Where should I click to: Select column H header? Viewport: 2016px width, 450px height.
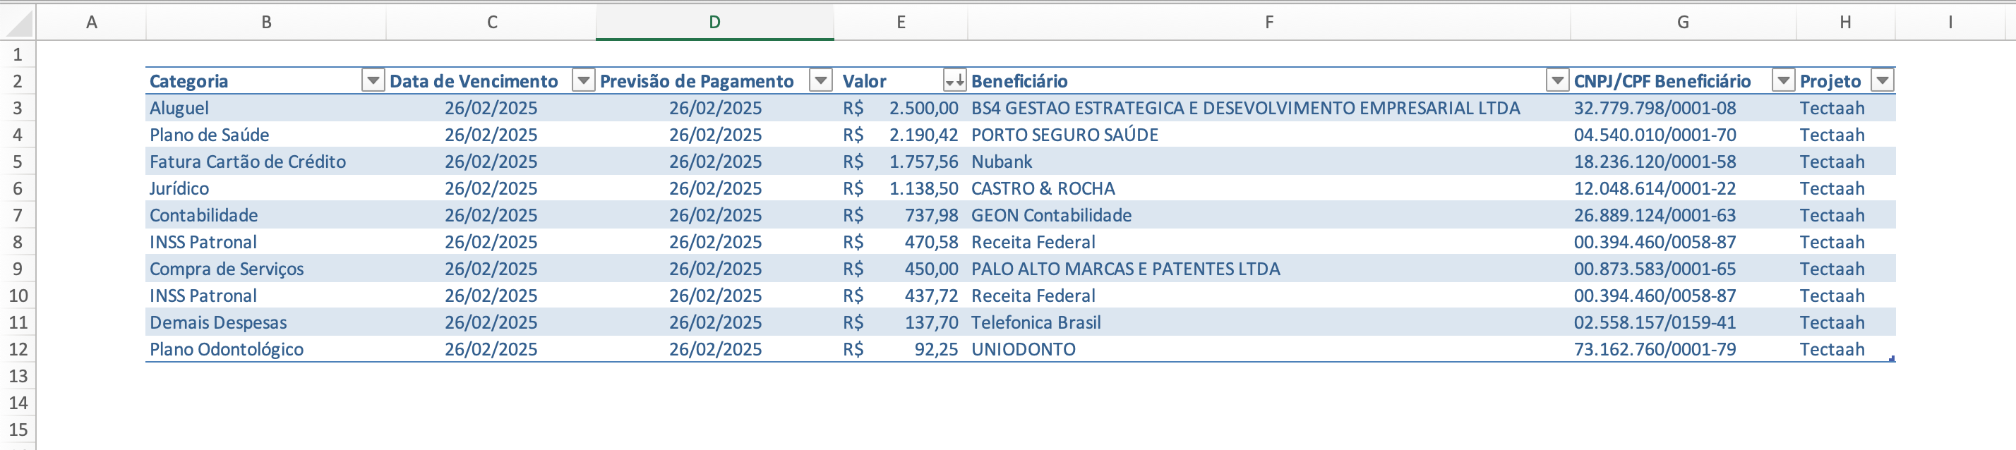[1844, 22]
